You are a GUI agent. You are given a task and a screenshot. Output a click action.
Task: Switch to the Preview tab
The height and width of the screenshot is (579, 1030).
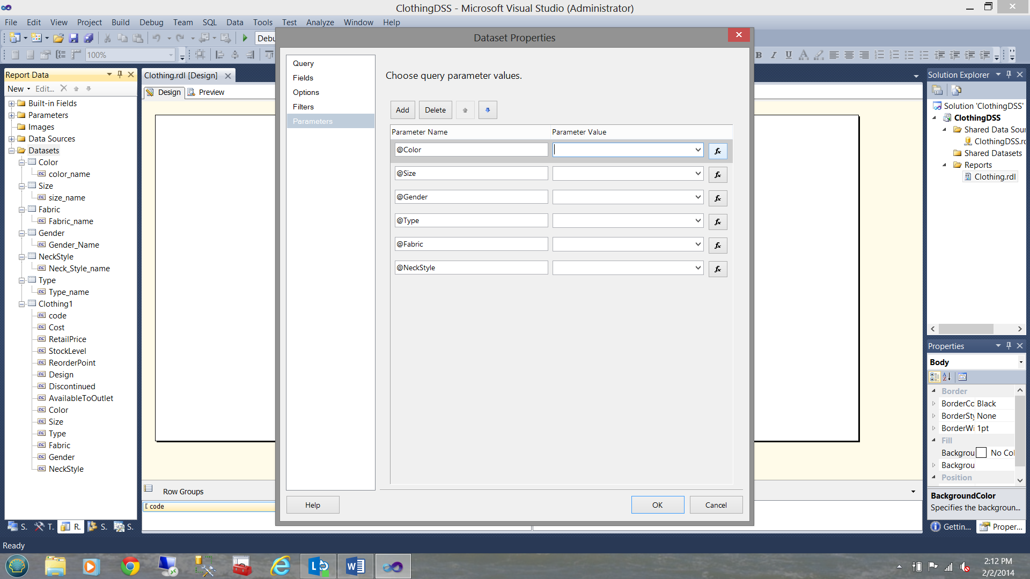211,92
